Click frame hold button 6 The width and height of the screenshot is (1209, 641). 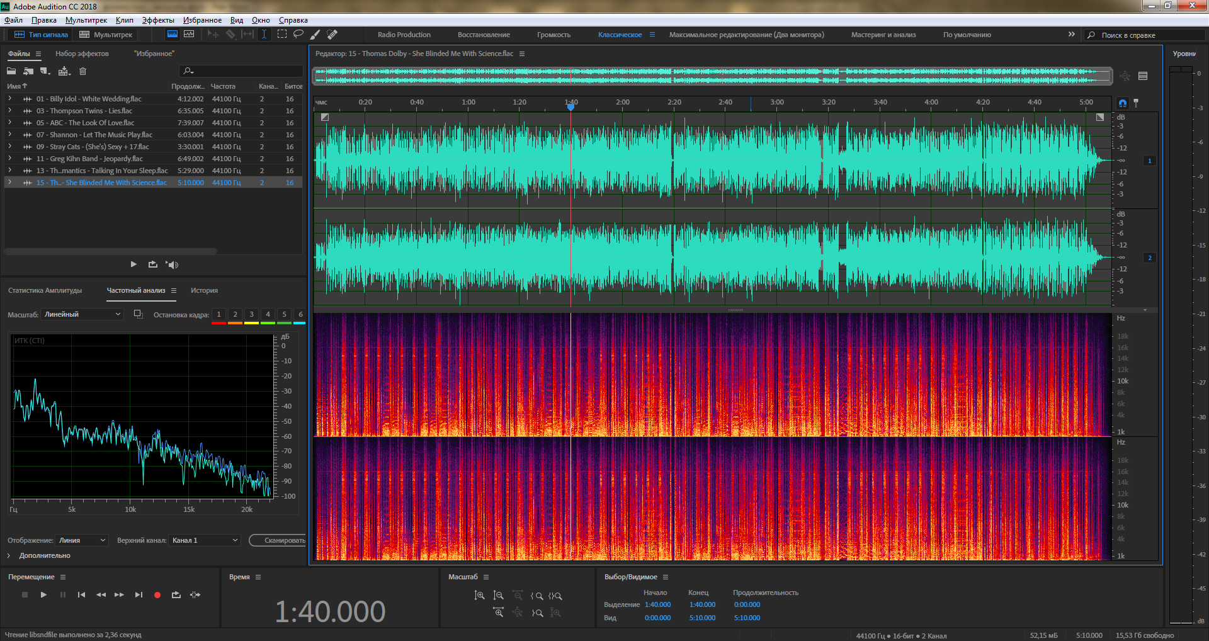[300, 314]
